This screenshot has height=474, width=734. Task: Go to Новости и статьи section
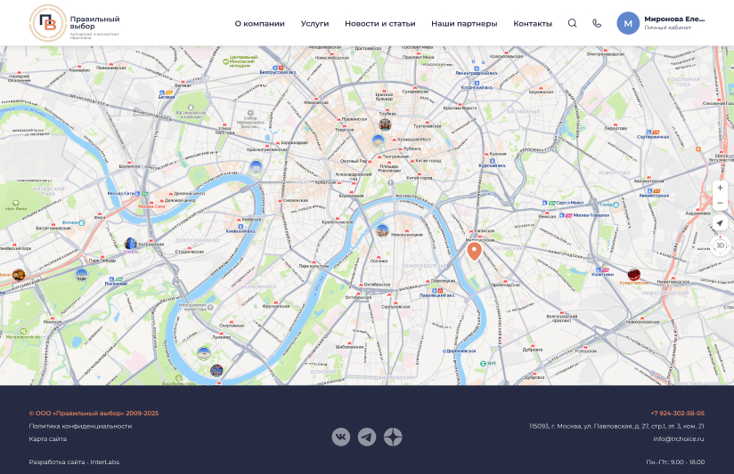pos(380,23)
